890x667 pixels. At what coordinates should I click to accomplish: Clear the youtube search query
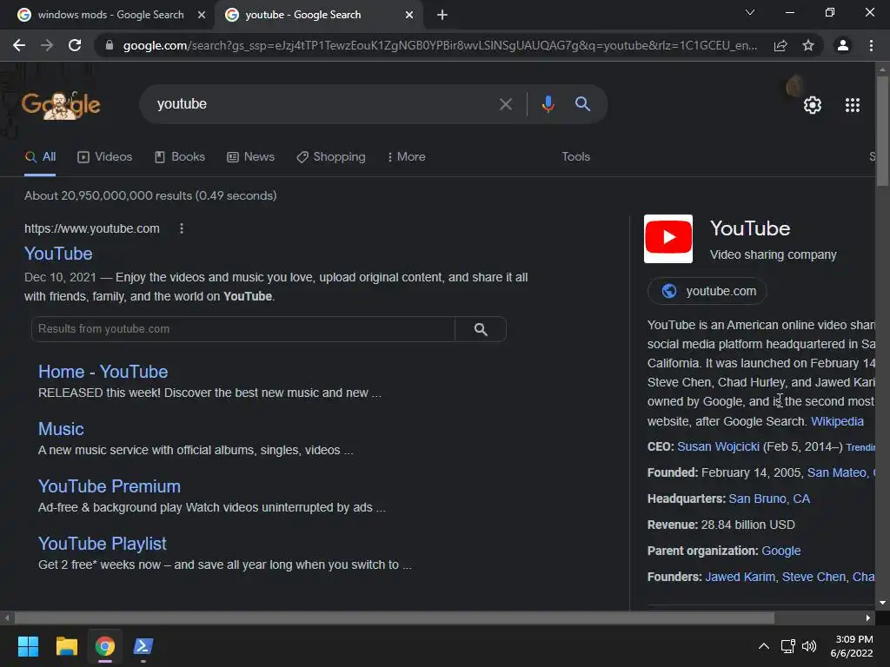(x=505, y=104)
